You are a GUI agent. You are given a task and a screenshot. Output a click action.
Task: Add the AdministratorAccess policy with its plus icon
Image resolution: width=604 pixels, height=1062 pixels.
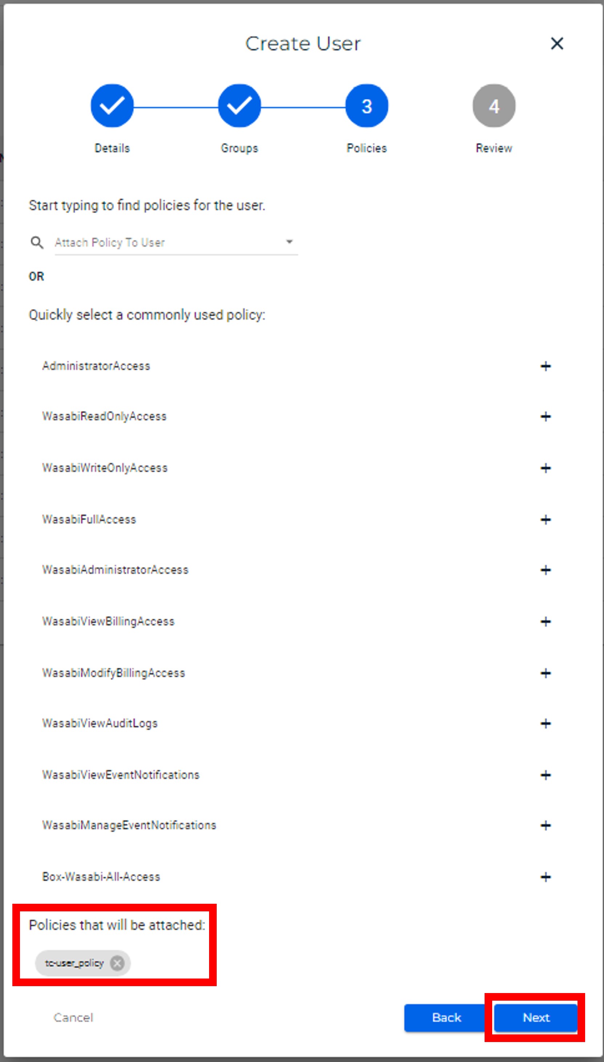[546, 366]
